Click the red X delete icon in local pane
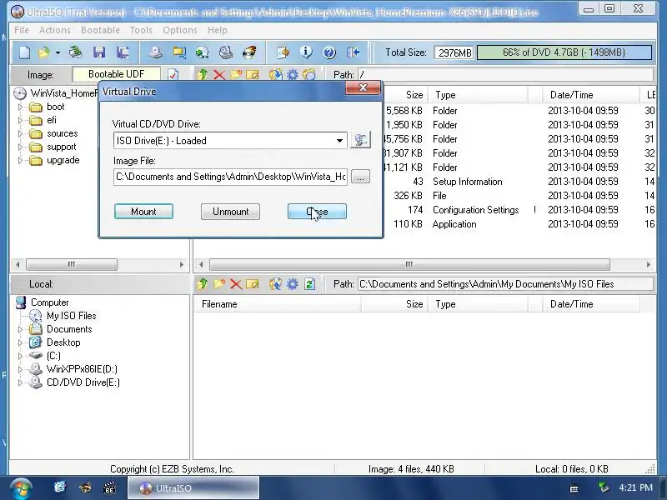This screenshot has width=667, height=500. point(236,284)
